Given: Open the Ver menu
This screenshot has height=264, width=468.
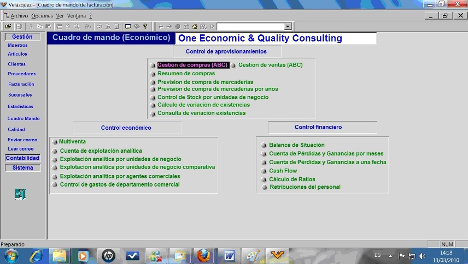Looking at the screenshot, I should tap(60, 16).
